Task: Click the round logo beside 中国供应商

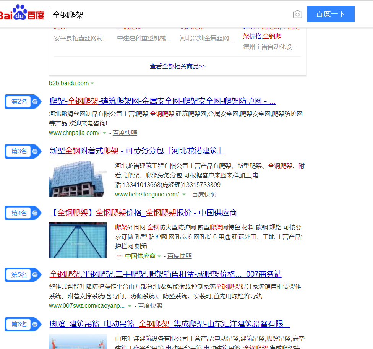Action: pos(119,256)
